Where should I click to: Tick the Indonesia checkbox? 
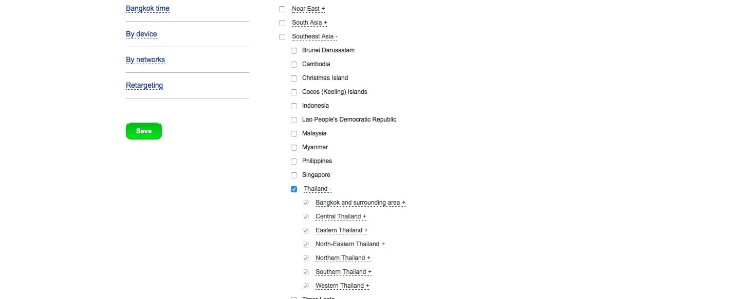coord(294,106)
